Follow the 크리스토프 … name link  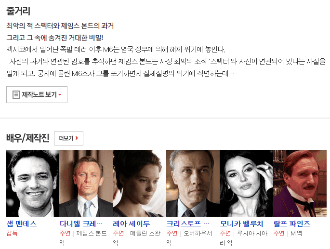tap(188, 223)
